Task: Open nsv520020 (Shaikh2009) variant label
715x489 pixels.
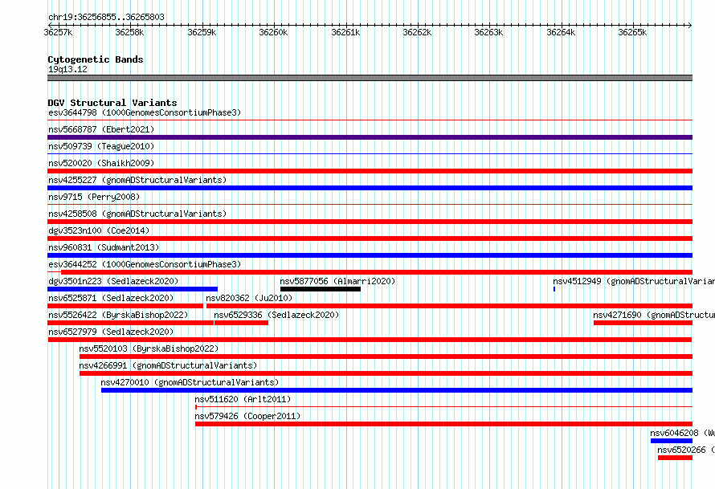Action: pos(101,163)
